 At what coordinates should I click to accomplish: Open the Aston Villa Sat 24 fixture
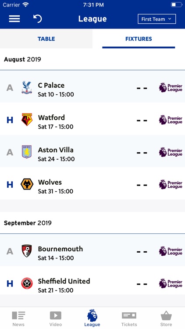[92, 151]
